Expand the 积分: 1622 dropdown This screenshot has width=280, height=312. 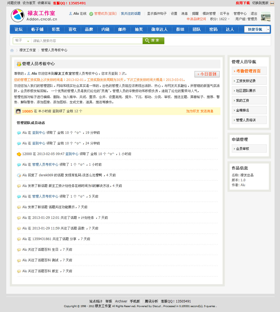click(229, 19)
